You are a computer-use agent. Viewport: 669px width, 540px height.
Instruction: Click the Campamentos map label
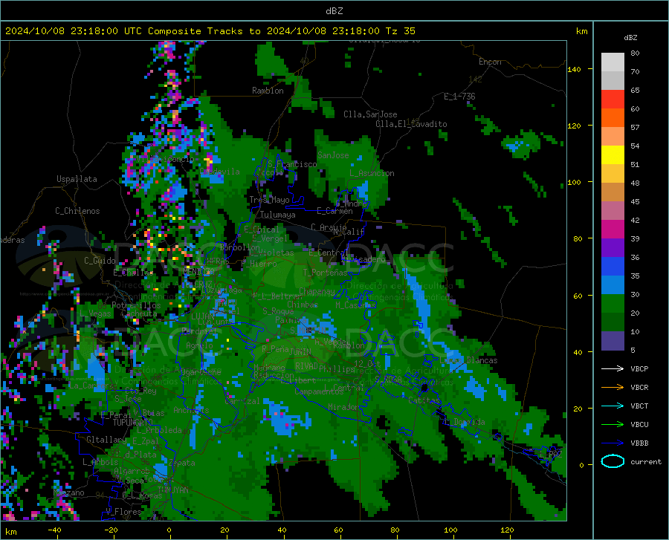[x=319, y=391]
